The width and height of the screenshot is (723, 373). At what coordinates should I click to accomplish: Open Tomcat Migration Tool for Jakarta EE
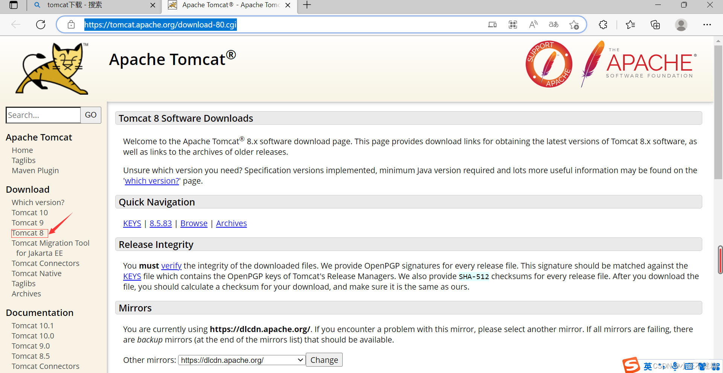(x=50, y=248)
